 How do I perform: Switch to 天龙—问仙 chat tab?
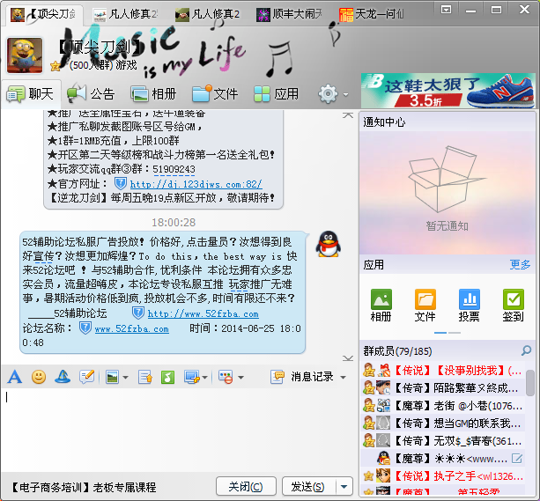372,14
